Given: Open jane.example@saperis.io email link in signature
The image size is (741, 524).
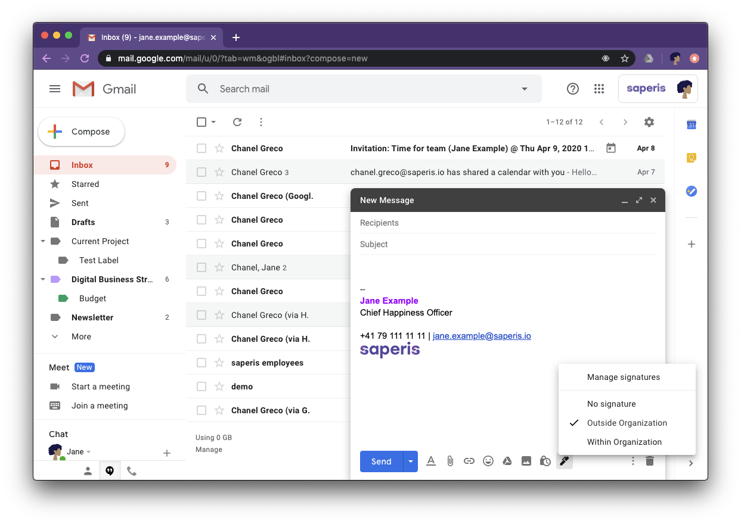Looking at the screenshot, I should 482,335.
